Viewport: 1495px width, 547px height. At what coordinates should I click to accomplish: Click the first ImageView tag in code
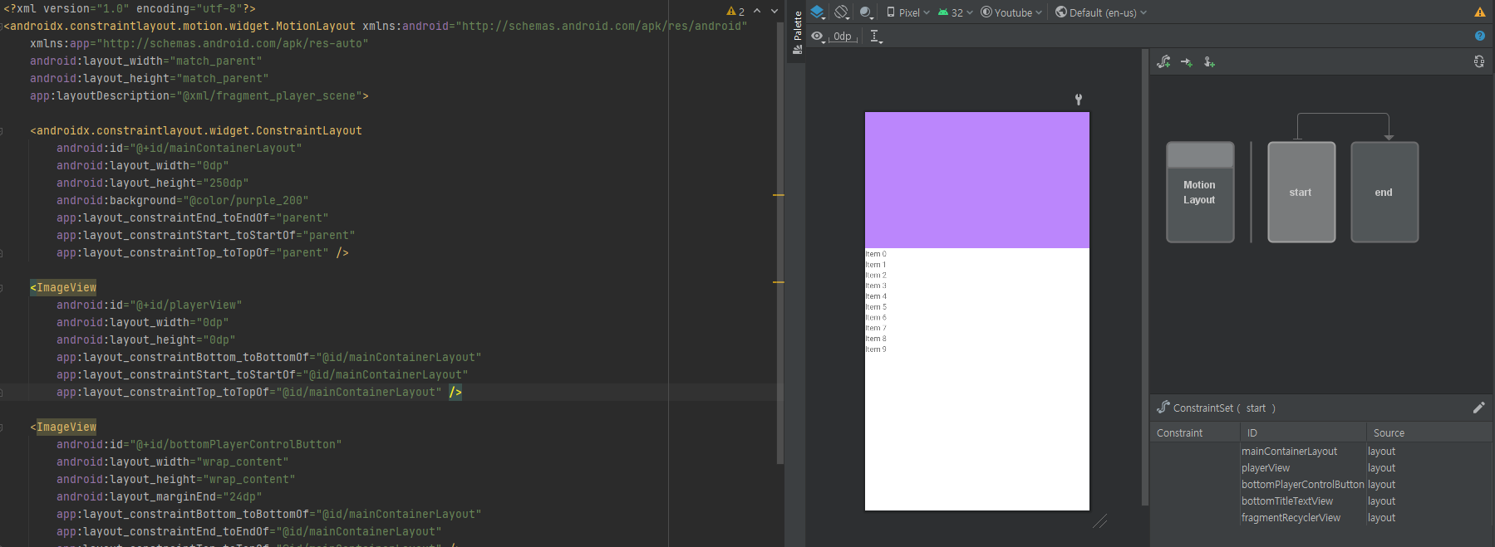point(66,288)
